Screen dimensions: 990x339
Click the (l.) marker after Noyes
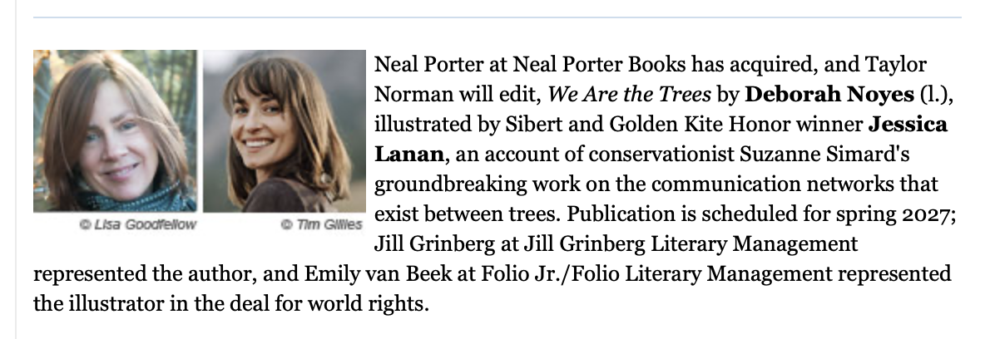tap(936, 95)
